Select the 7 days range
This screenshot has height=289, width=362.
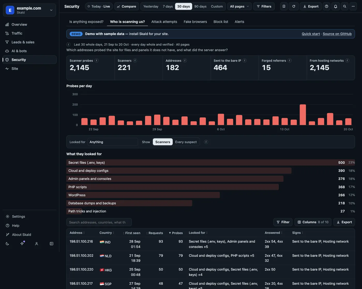168,6
